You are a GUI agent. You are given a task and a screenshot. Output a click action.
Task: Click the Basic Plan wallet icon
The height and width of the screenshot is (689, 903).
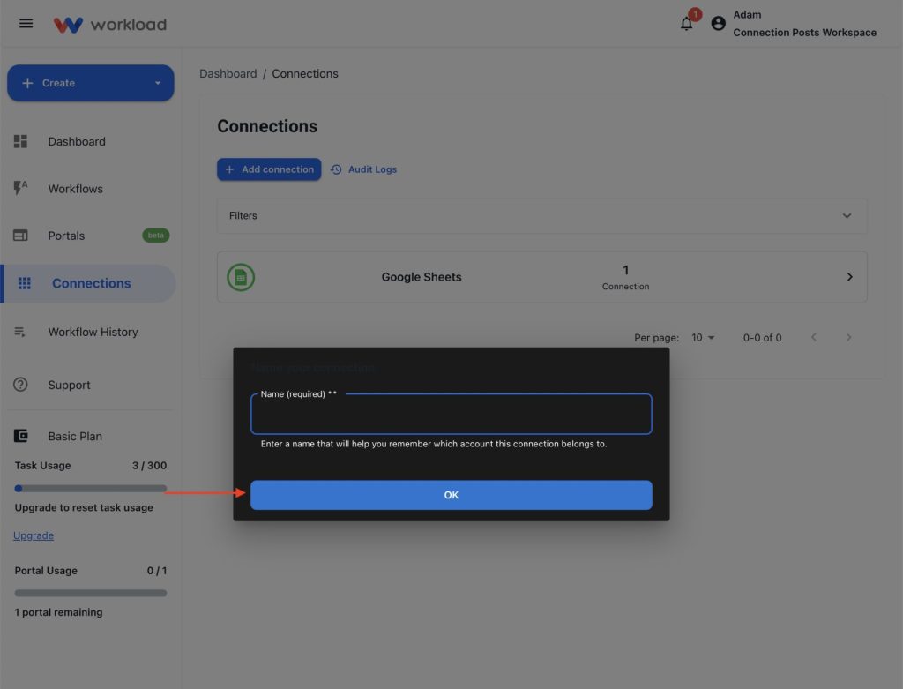point(21,436)
